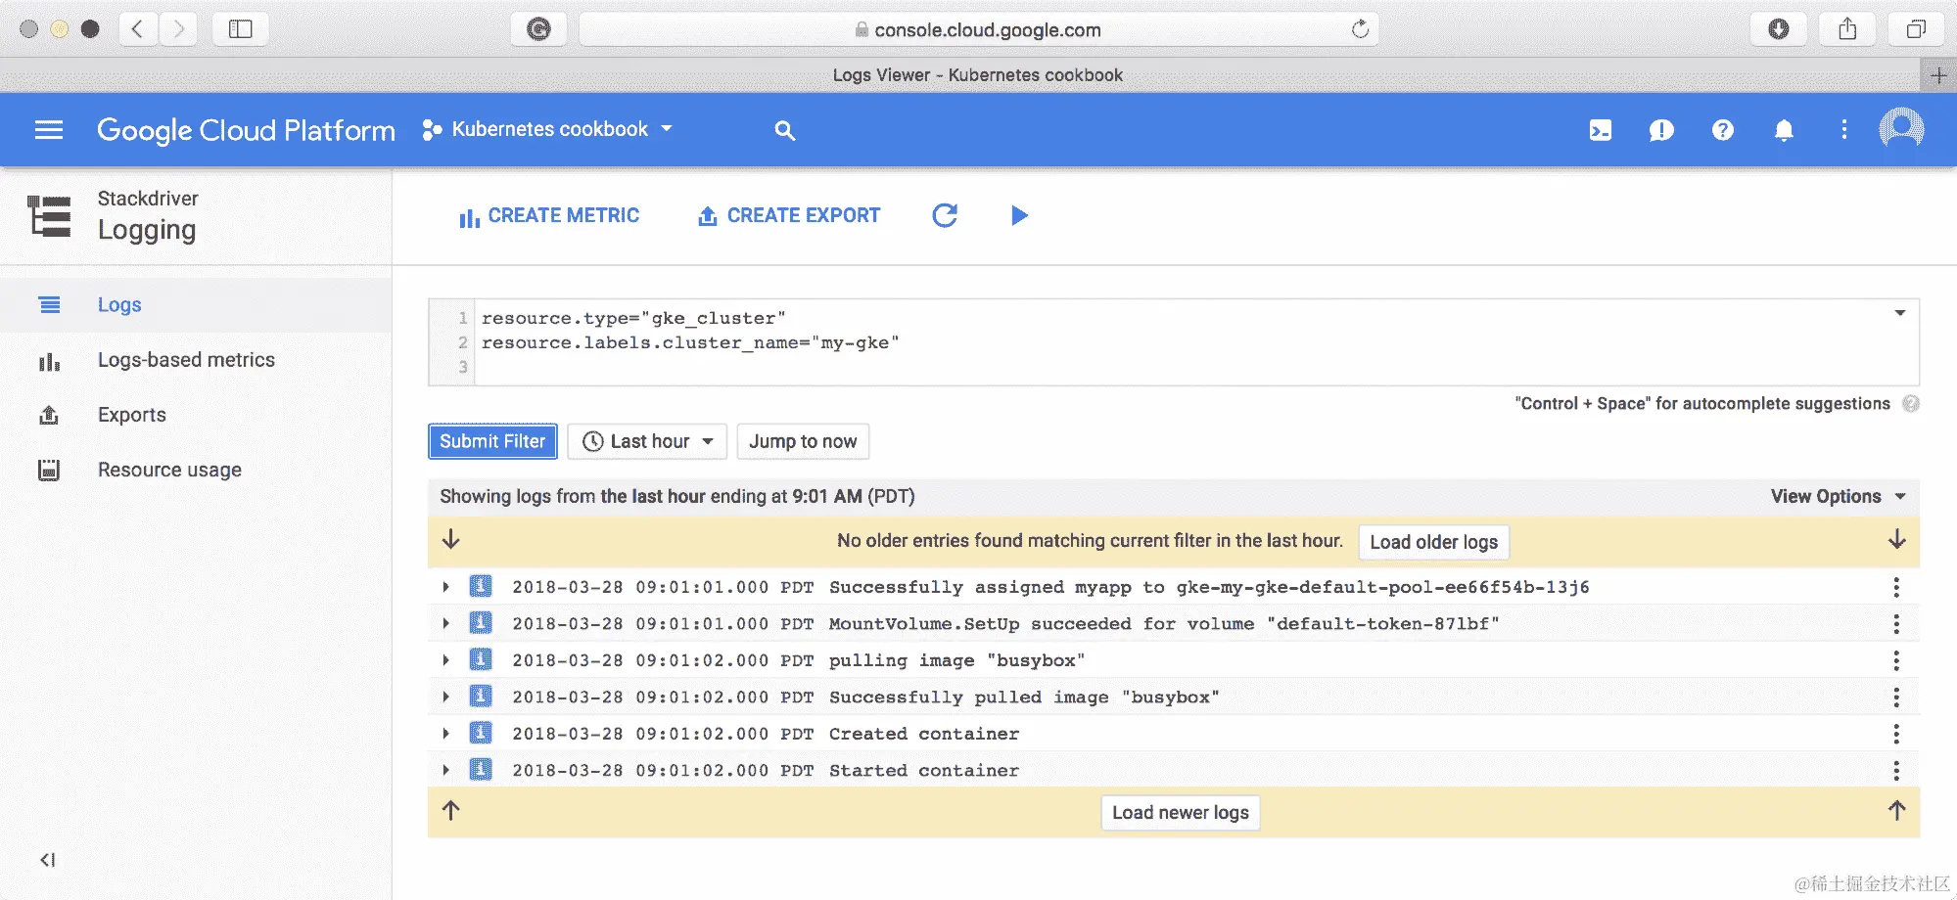
Task: Click the search magnifier icon in header
Action: click(784, 130)
